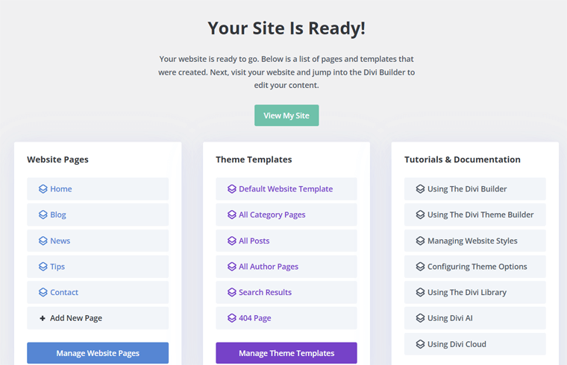Open Managing Website Styles tutorial
The image size is (567, 365).
475,241
